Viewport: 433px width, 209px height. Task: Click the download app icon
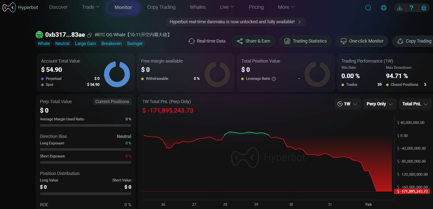tap(400, 8)
